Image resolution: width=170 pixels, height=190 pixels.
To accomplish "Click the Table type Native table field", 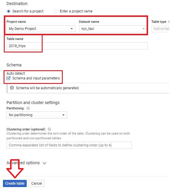I will coord(161,29).
